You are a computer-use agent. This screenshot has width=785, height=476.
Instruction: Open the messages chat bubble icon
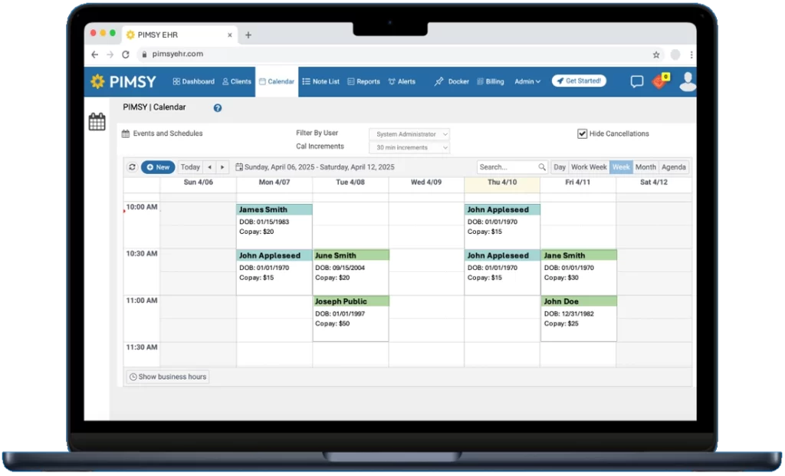pos(636,81)
